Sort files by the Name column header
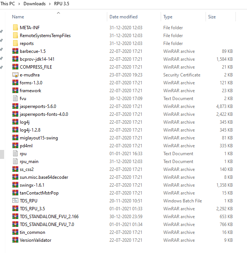Screen dimensions: 247x253 point(18,17)
